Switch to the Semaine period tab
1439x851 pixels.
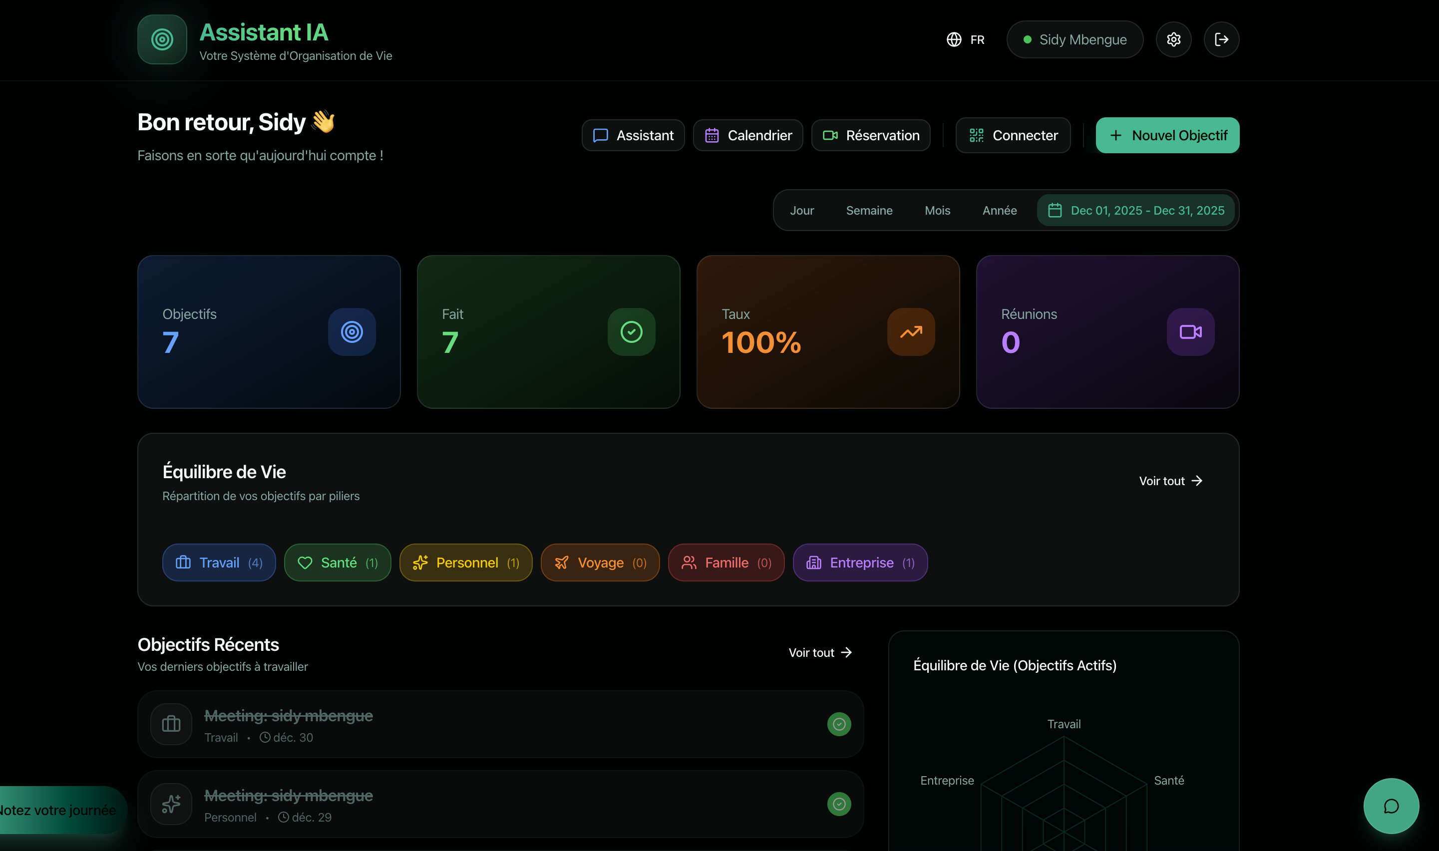click(x=869, y=211)
